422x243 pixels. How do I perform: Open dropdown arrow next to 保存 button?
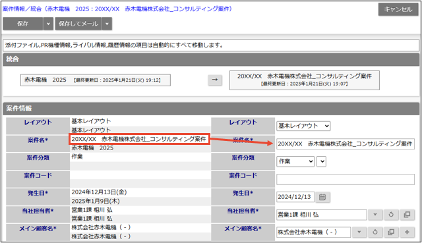[48, 24]
